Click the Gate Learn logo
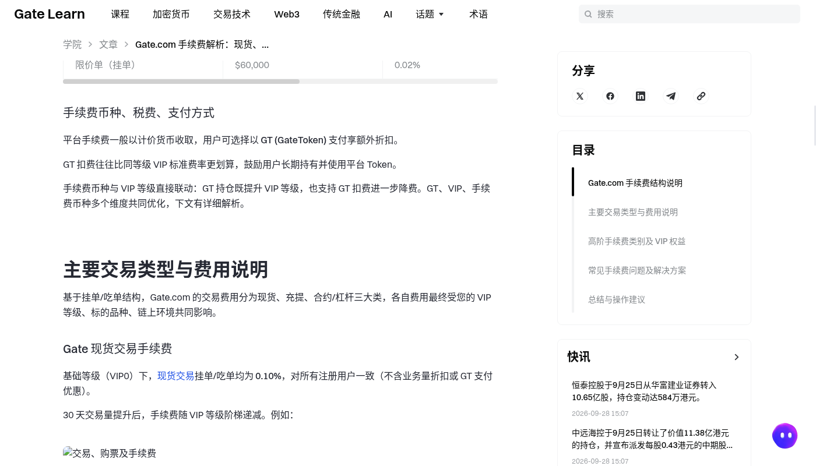The width and height of the screenshot is (816, 466). point(50,14)
